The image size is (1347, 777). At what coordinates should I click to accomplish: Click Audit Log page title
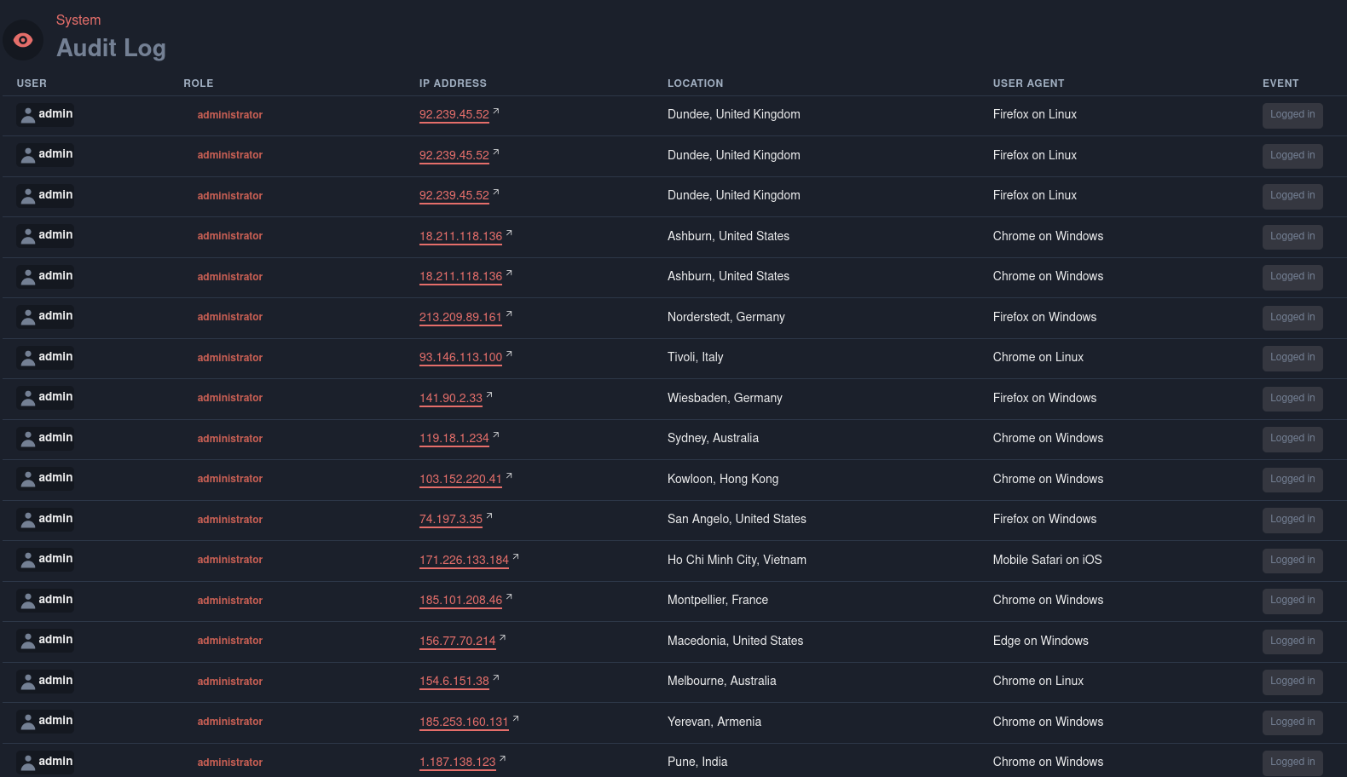point(112,49)
